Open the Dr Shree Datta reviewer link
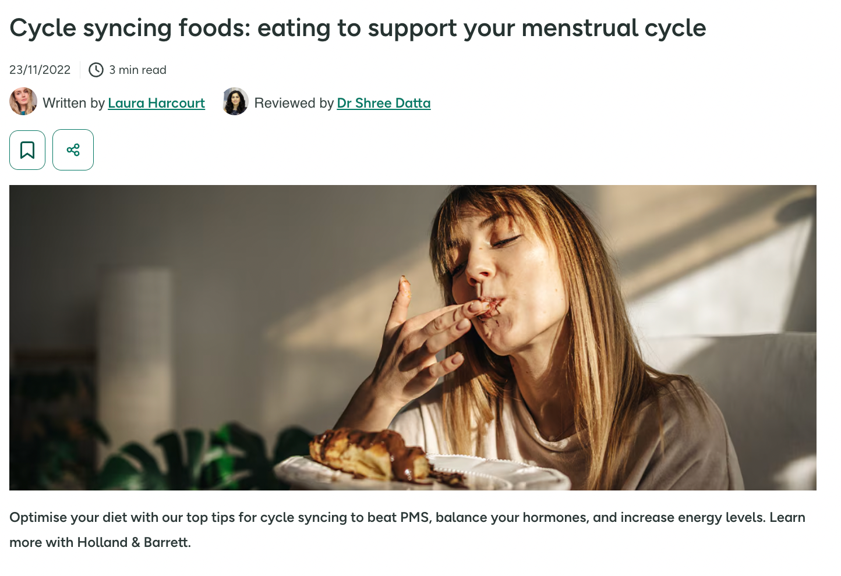Viewport: 841px width, 576px height. coord(384,104)
